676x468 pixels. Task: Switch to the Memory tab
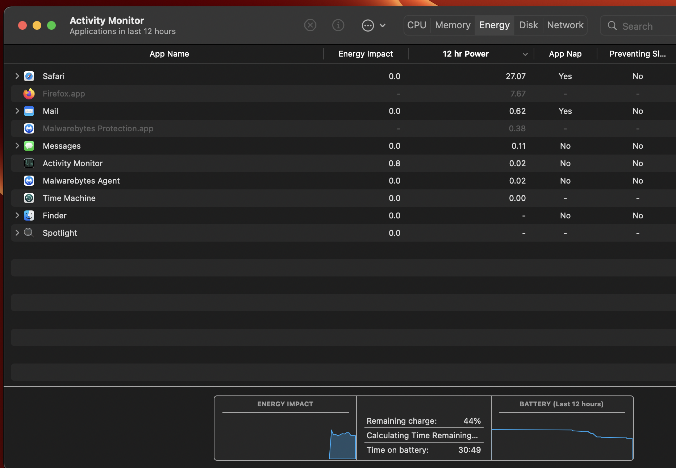[453, 25]
